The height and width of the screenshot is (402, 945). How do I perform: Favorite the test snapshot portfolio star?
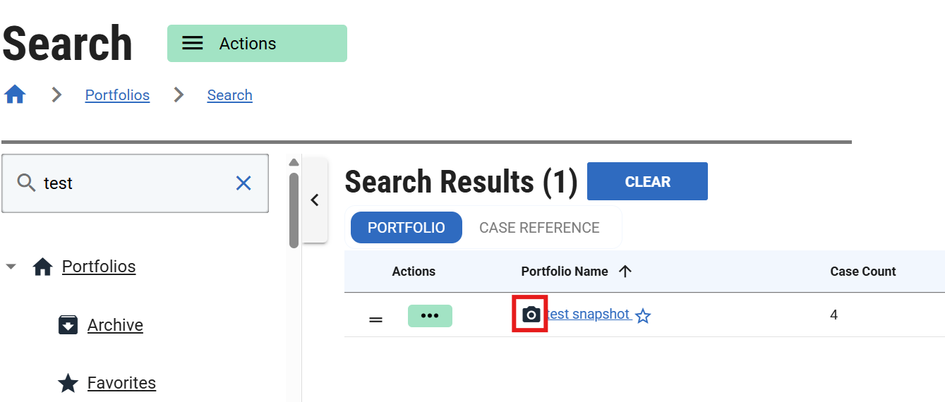pyautogui.click(x=642, y=316)
